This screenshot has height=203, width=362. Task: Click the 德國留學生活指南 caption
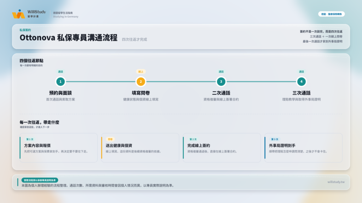63,13
